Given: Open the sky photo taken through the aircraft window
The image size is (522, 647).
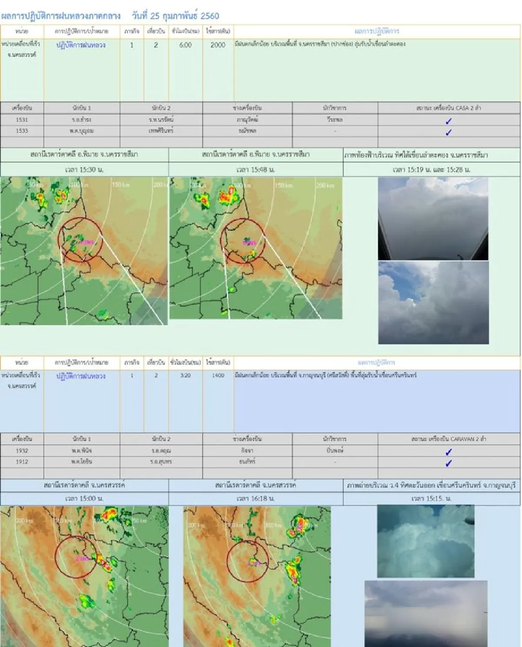Looking at the screenshot, I should (433, 219).
